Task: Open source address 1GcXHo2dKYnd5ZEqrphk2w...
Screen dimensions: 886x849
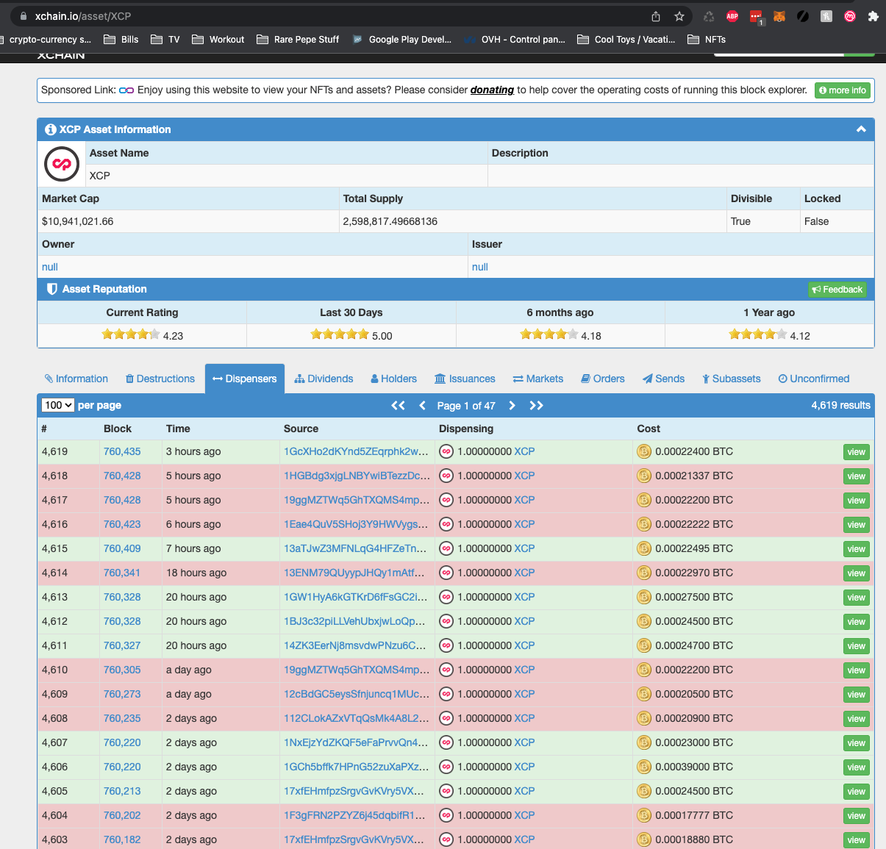Action: 356,451
